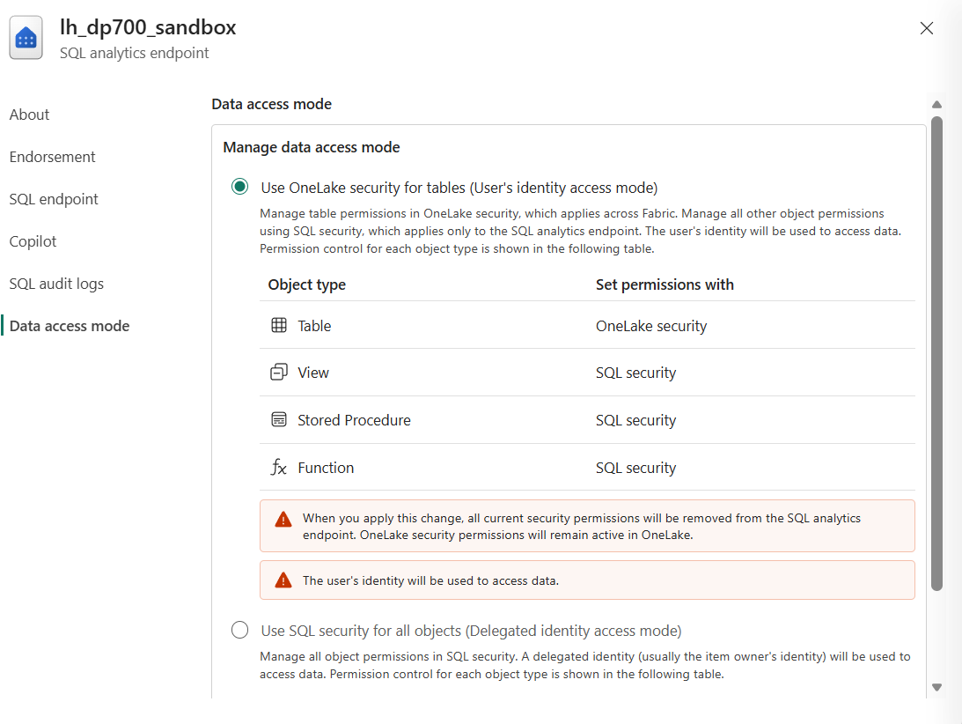Click the SQL analytics endpoint subtitle

[x=135, y=54]
